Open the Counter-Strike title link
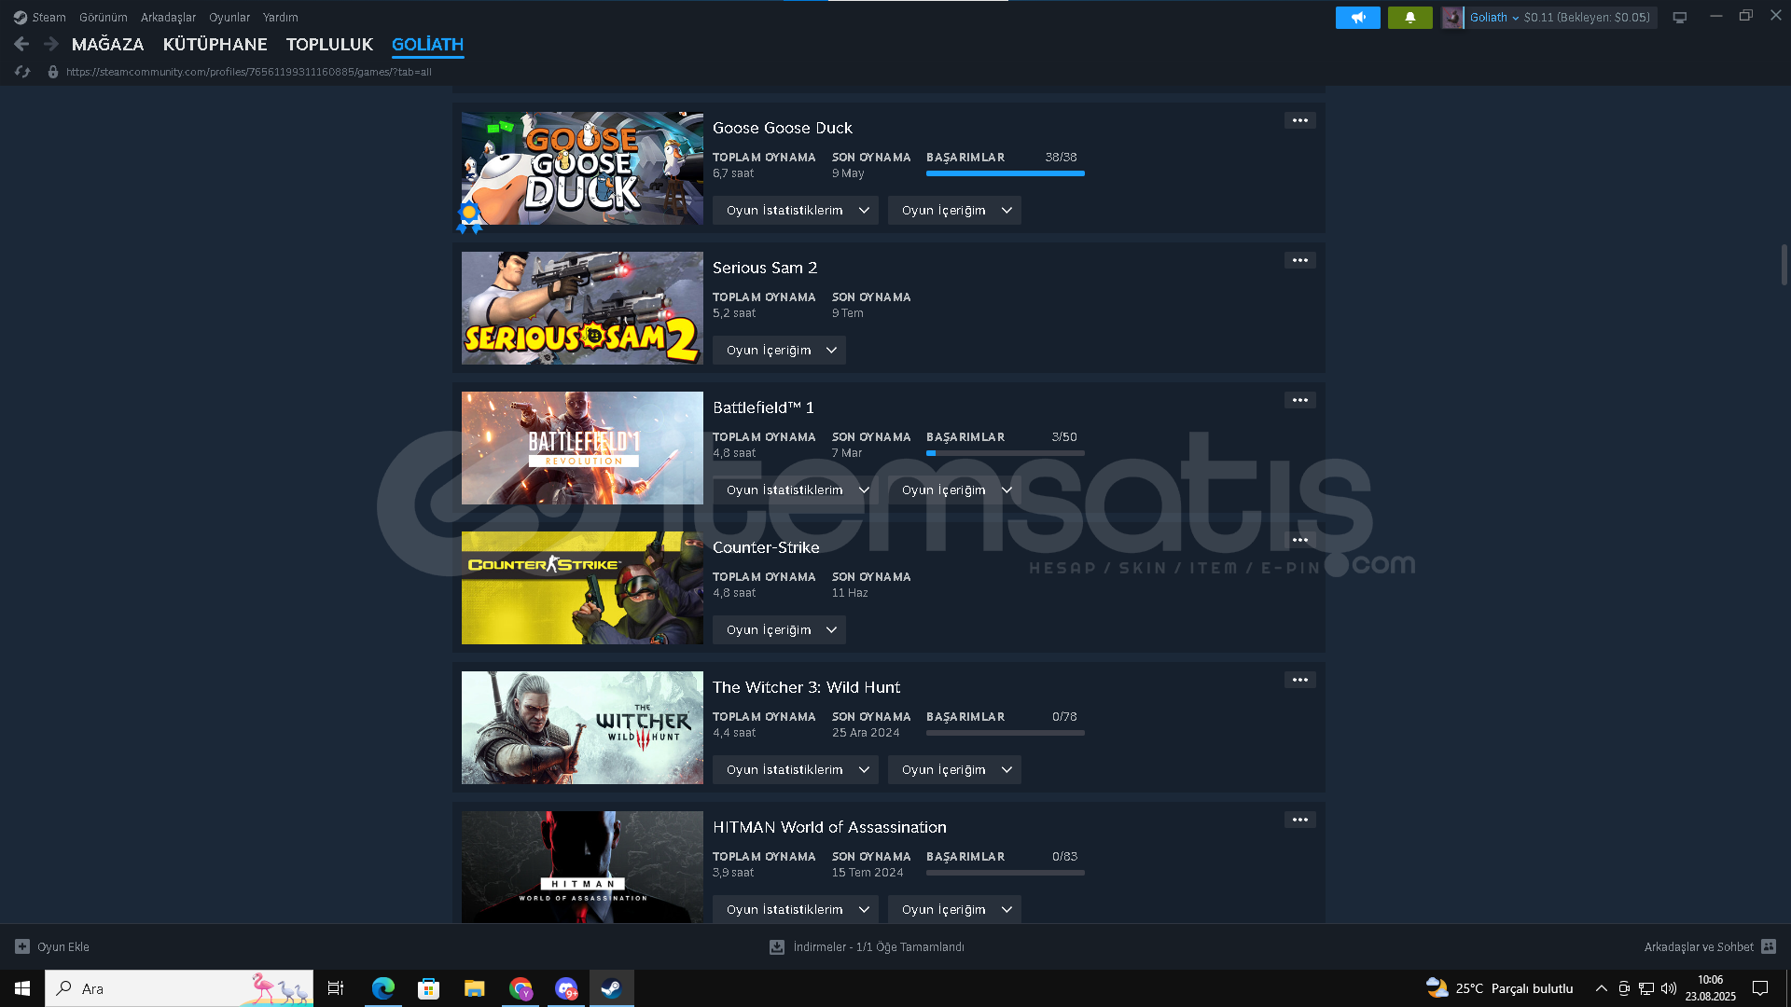 766,547
